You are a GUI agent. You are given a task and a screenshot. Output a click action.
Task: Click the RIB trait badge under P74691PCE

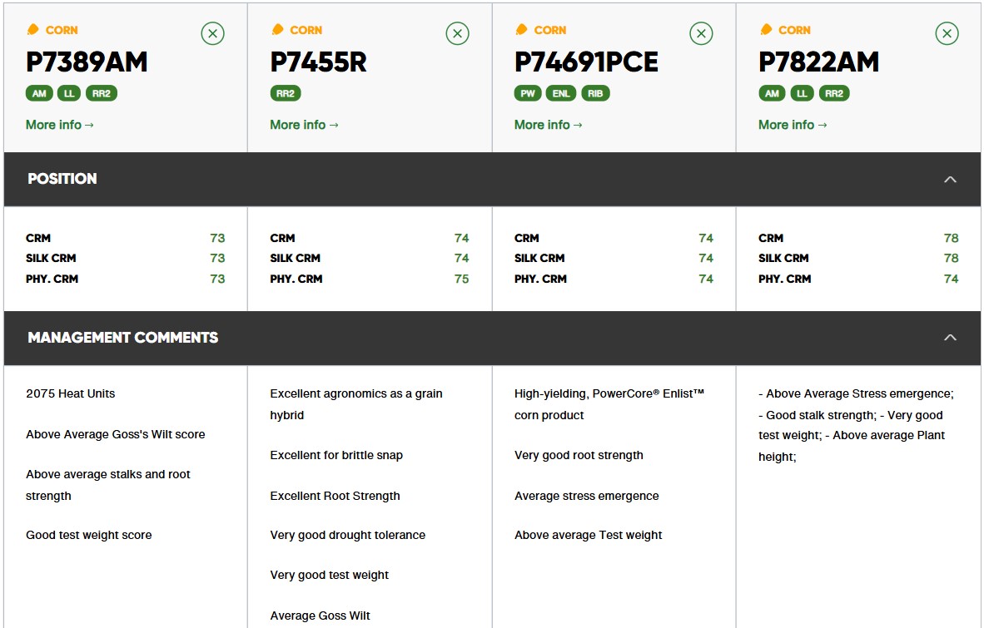(x=595, y=94)
